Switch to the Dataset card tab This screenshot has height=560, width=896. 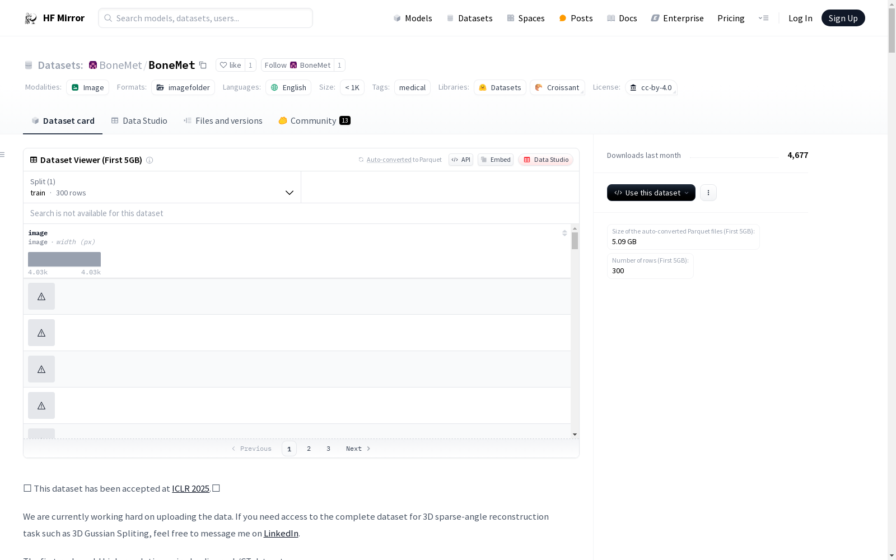[x=63, y=121]
